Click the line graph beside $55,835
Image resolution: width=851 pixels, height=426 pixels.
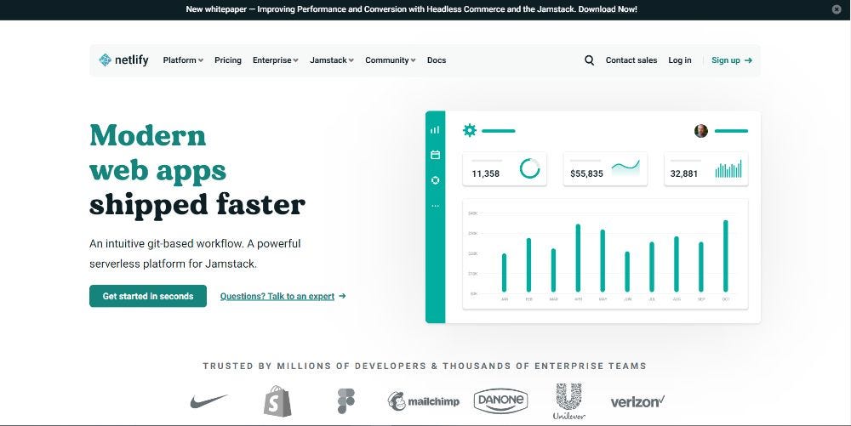[625, 168]
